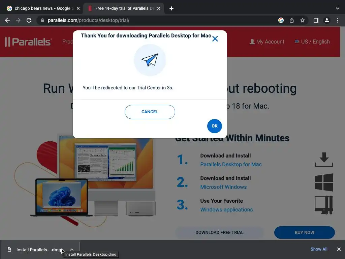This screenshot has height=259, width=345.
Task: Click the share page icon
Action: coord(291,20)
